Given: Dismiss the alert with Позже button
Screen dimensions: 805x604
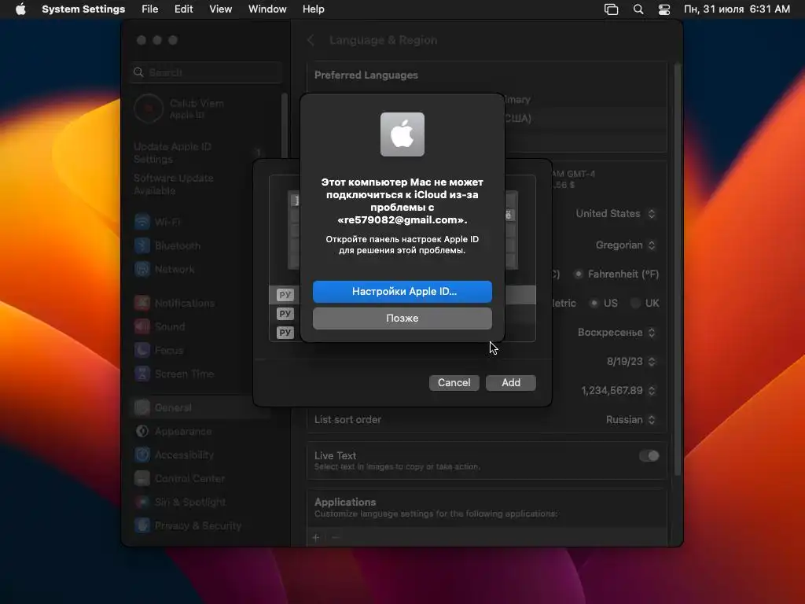Looking at the screenshot, I should pos(402,318).
